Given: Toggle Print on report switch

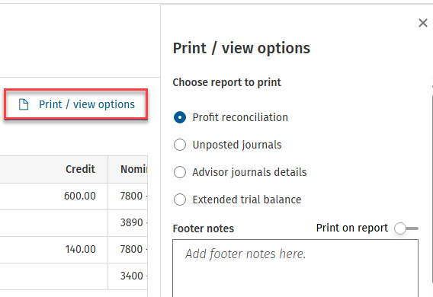Looking at the screenshot, I should coord(406,228).
